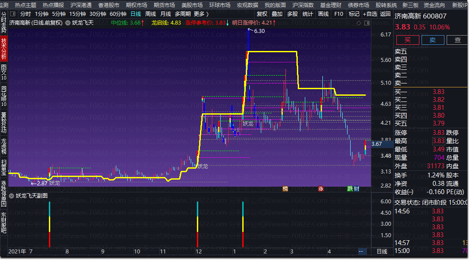The height and width of the screenshot is (260, 470).
Task: Select the 周线 weekly period tab
Action: click(151, 14)
